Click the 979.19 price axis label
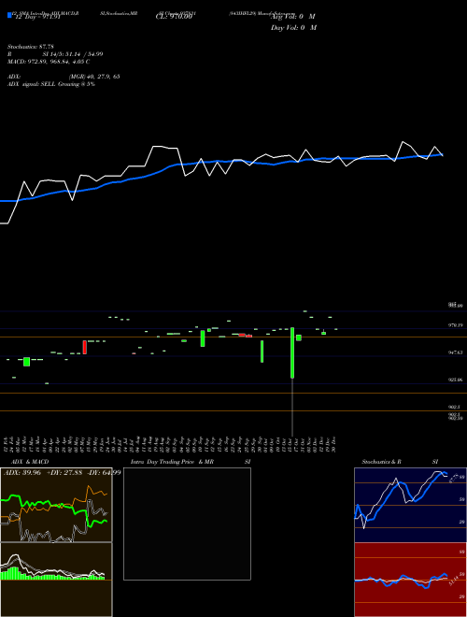Screen dimensions: 467x617 tap(456, 325)
